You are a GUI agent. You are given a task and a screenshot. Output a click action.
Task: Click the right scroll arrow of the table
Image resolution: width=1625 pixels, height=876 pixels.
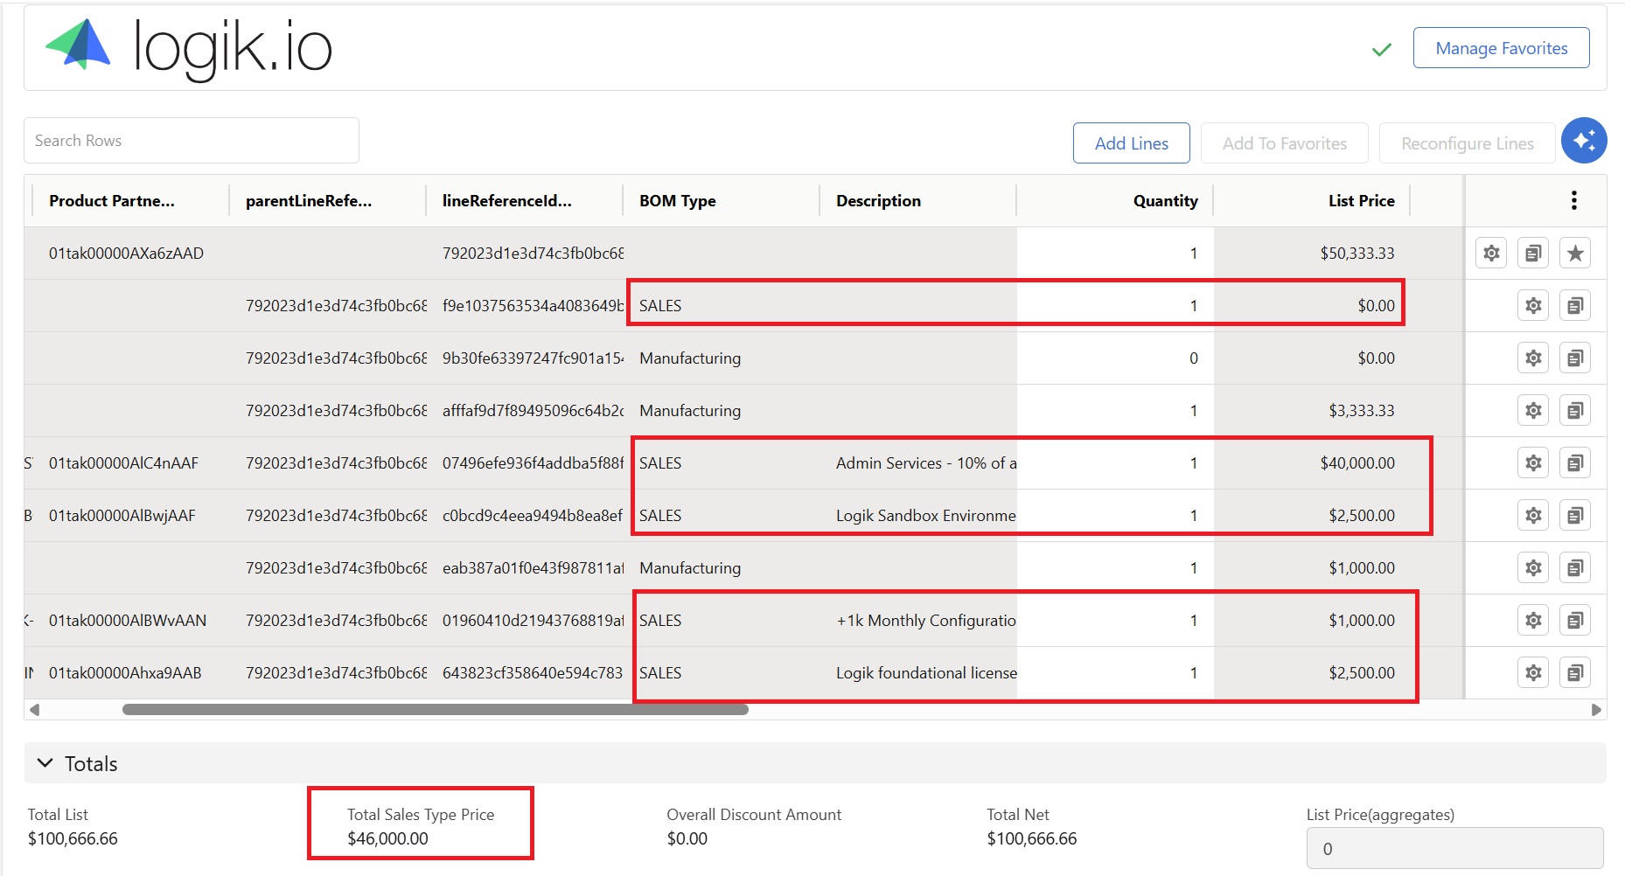click(1597, 710)
